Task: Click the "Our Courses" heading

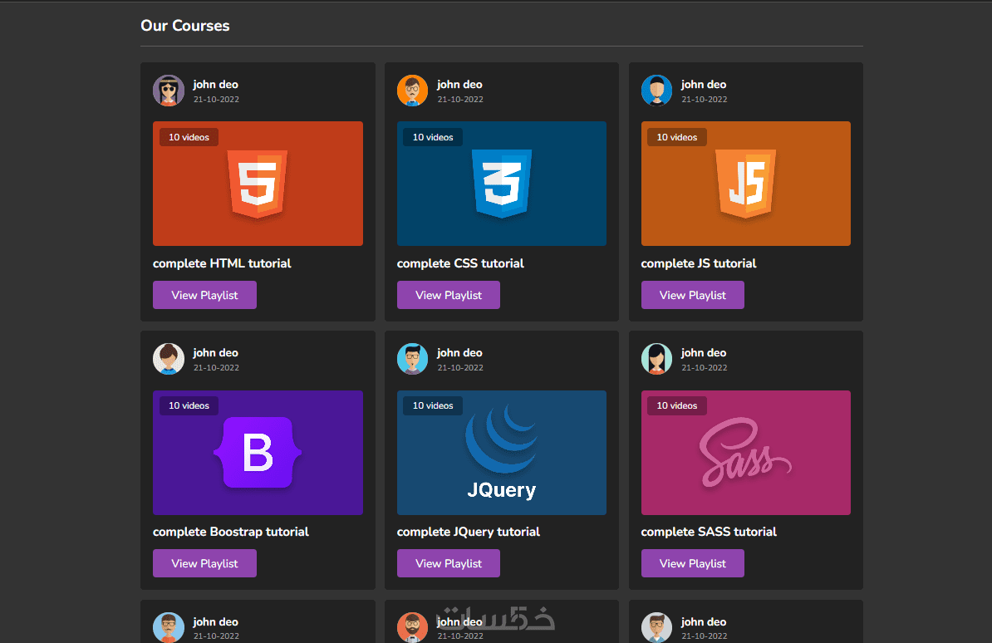Action: pos(184,26)
